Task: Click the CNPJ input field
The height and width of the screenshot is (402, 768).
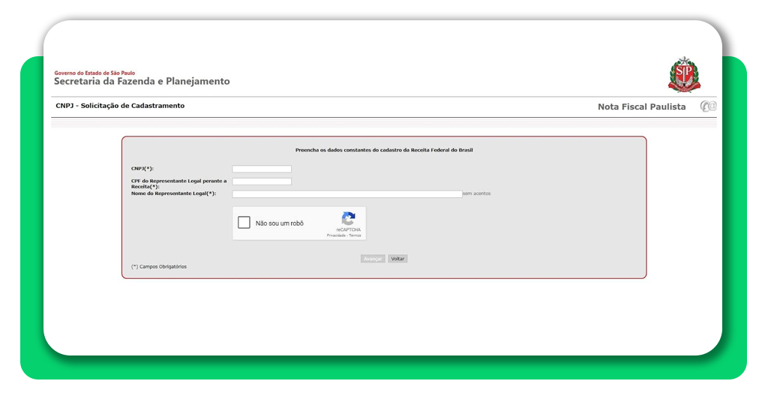Action: click(x=262, y=169)
